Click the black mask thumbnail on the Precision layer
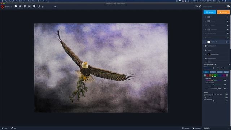 tap(209, 54)
